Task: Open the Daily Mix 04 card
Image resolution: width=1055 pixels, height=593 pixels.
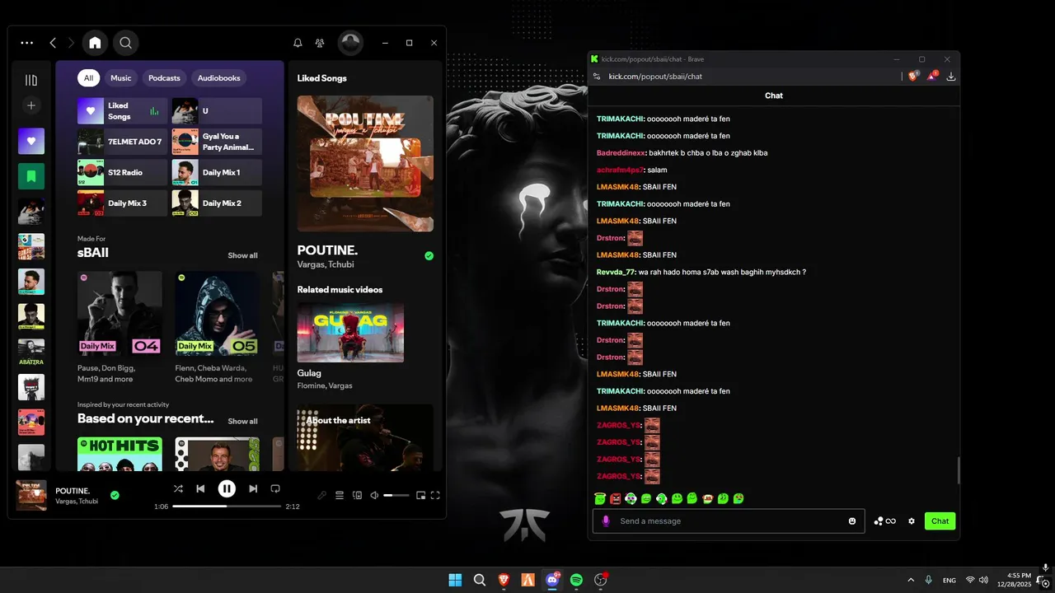Action: 120,328
